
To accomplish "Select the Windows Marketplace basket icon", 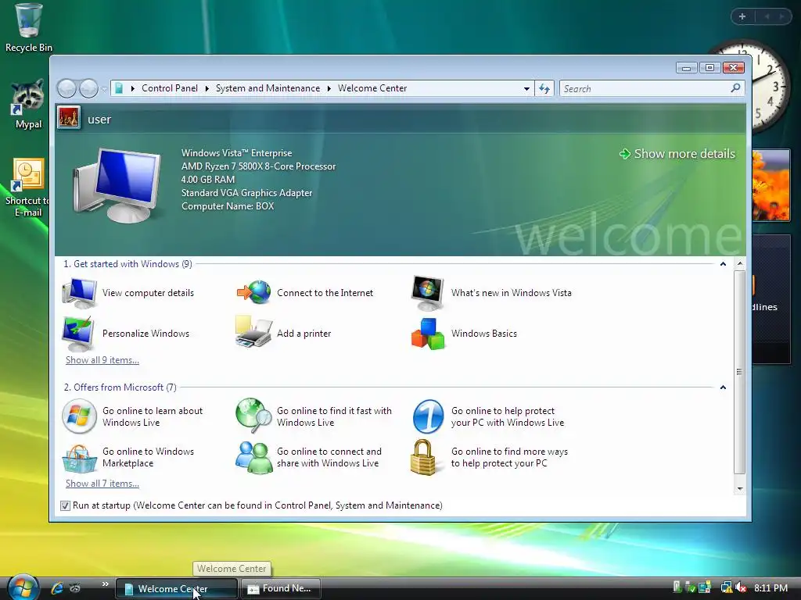I will [x=79, y=458].
